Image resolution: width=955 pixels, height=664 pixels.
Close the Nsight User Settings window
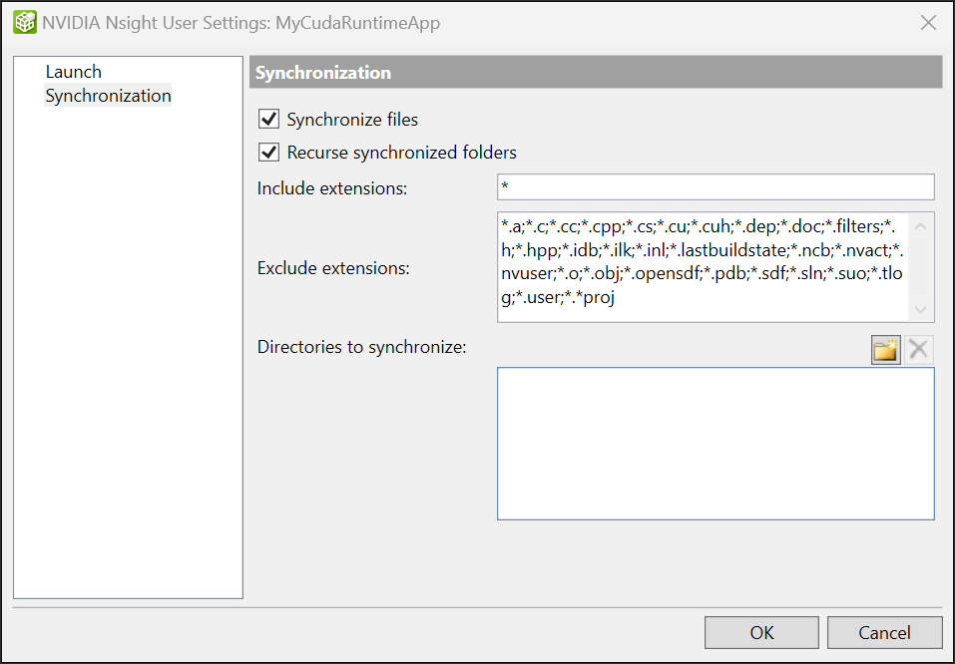[928, 23]
